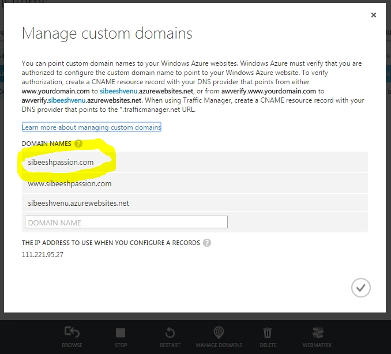This screenshot has height=354, width=391.
Task: Click the help icon beside A records label
Action: point(207,243)
